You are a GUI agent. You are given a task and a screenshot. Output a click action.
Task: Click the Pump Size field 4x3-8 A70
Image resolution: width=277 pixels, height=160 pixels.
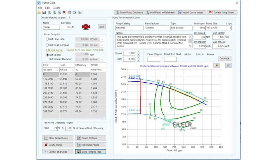tap(216, 28)
